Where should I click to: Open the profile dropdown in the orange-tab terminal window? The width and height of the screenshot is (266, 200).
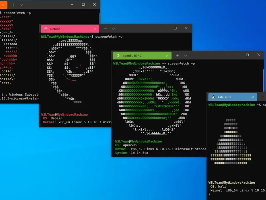tap(21, 5)
